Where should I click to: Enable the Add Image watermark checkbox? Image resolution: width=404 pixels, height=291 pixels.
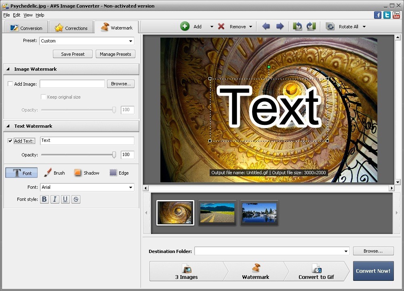(x=10, y=84)
